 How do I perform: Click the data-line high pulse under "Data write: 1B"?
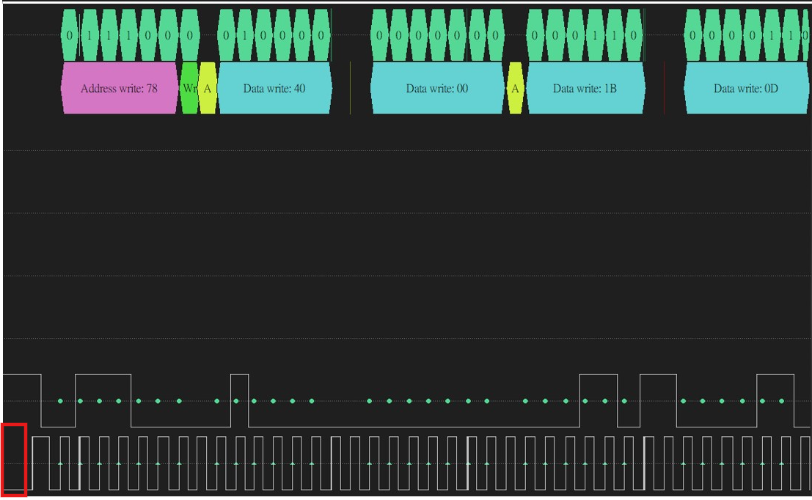point(598,400)
